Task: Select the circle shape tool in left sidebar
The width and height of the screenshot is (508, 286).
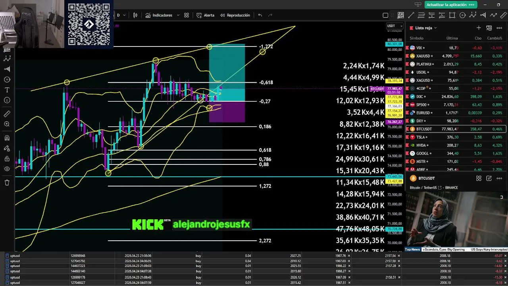Action: point(7,79)
